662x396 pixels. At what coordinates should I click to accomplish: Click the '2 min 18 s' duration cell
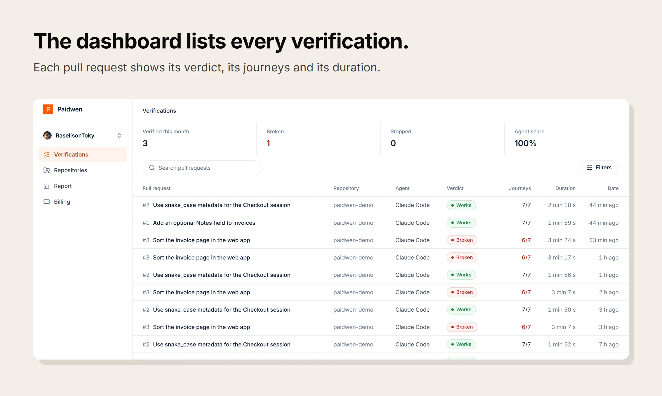pos(562,205)
